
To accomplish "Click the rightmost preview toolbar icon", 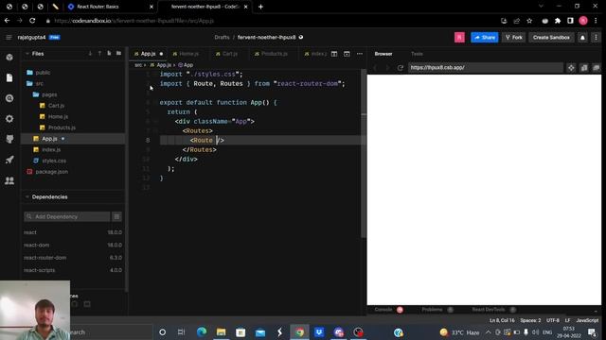I will pos(597,68).
